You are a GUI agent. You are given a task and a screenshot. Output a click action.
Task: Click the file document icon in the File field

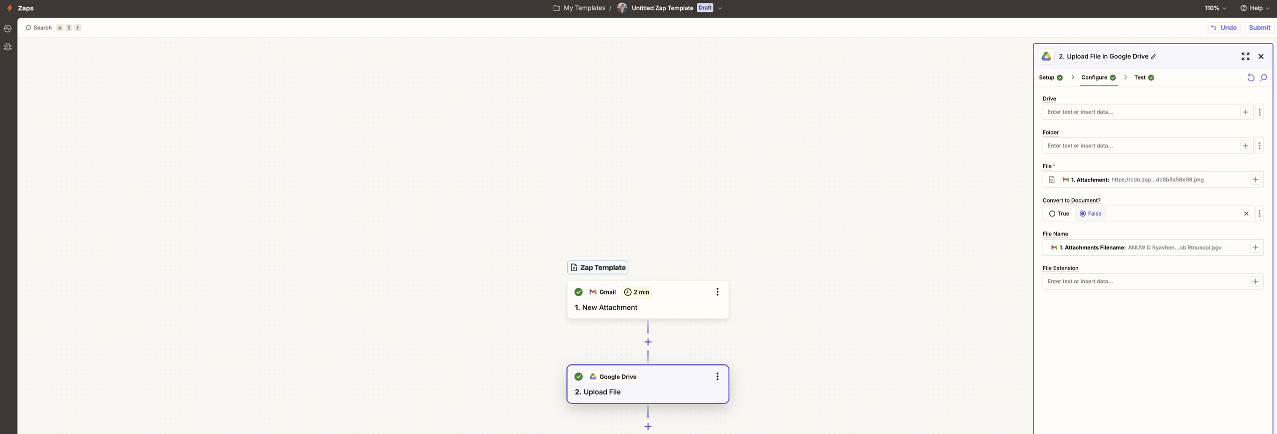[x=1051, y=180]
